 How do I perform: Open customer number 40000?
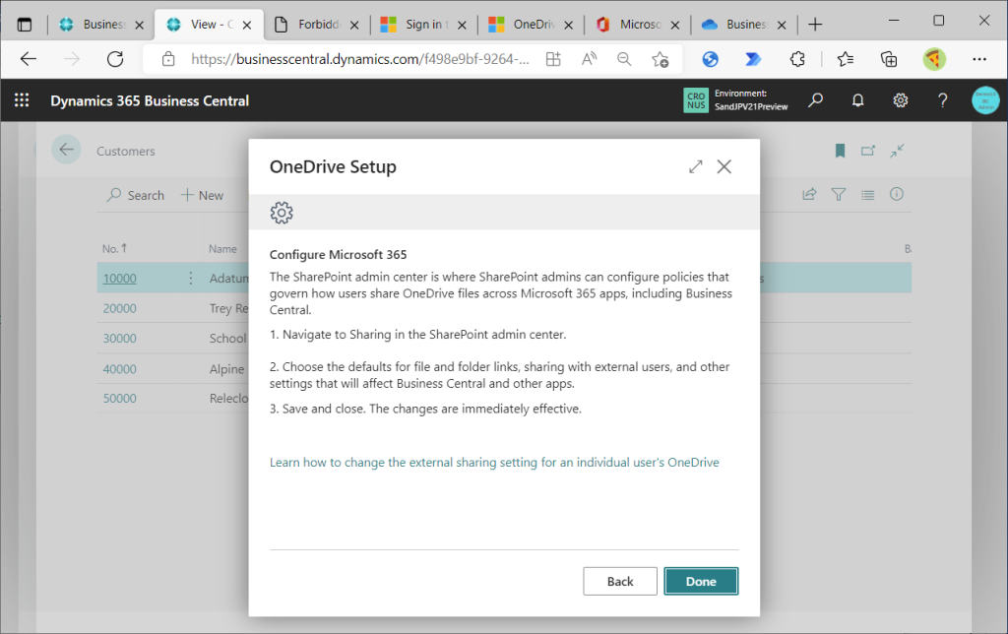click(x=119, y=369)
